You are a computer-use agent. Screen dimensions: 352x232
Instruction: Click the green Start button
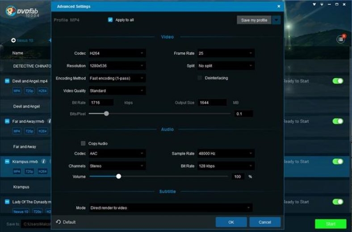click(x=330, y=224)
